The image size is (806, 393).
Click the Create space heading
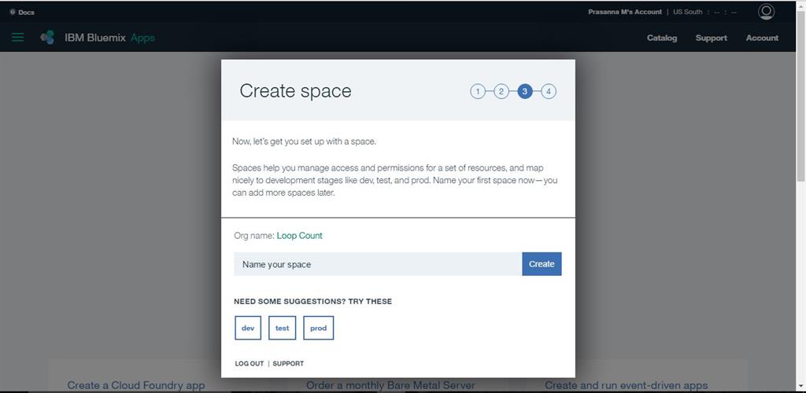pyautogui.click(x=296, y=91)
